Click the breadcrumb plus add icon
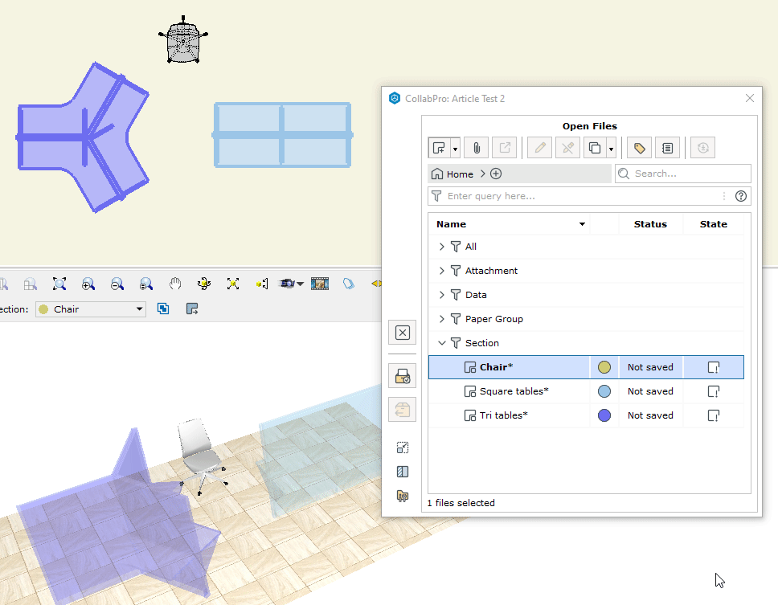 coord(496,174)
